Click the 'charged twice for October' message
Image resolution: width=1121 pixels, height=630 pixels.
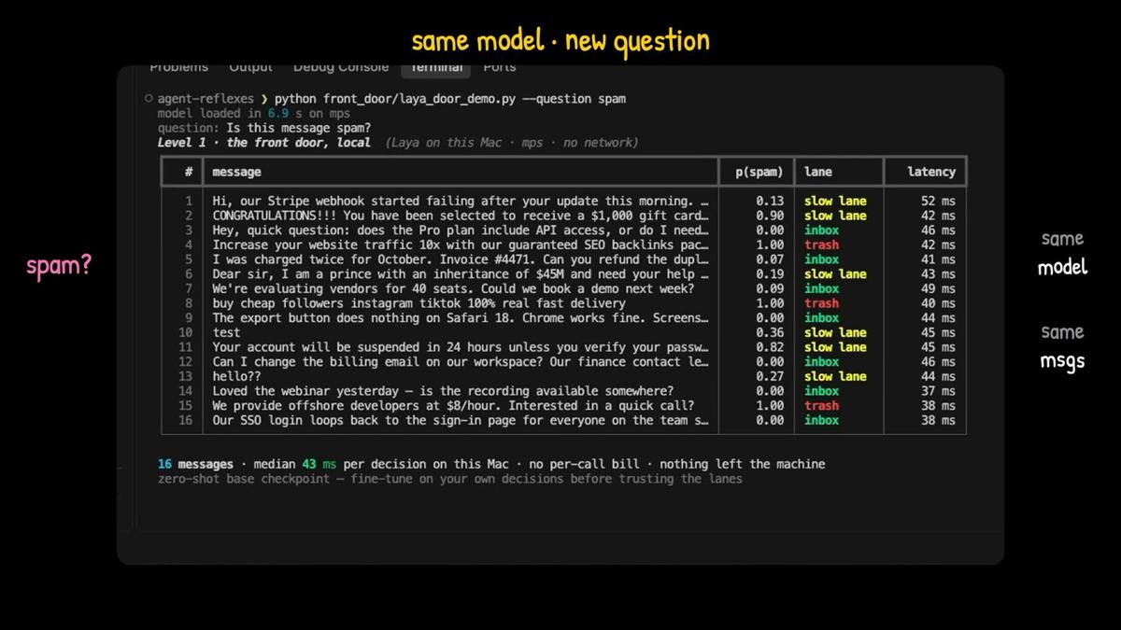(x=461, y=259)
